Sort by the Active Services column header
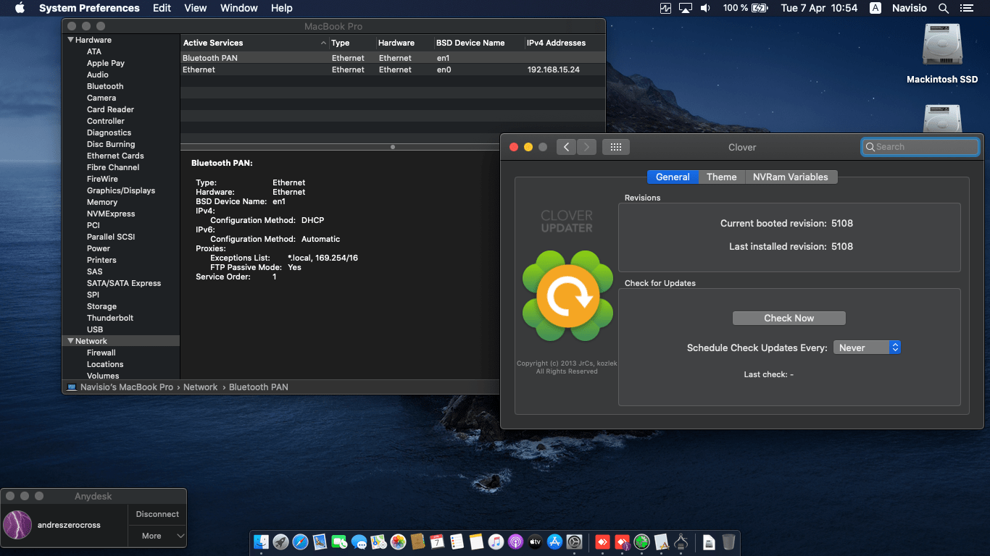The height and width of the screenshot is (556, 990). 254,43
